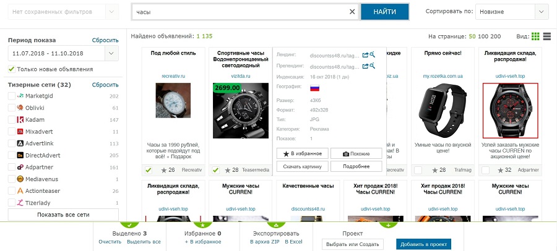The height and width of the screenshot is (251, 557).
Task: Toggle 'Только новые объявления' checkbox
Action: 12,69
